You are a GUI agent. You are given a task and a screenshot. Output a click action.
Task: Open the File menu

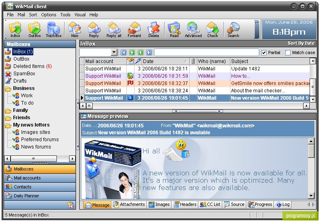(10, 15)
